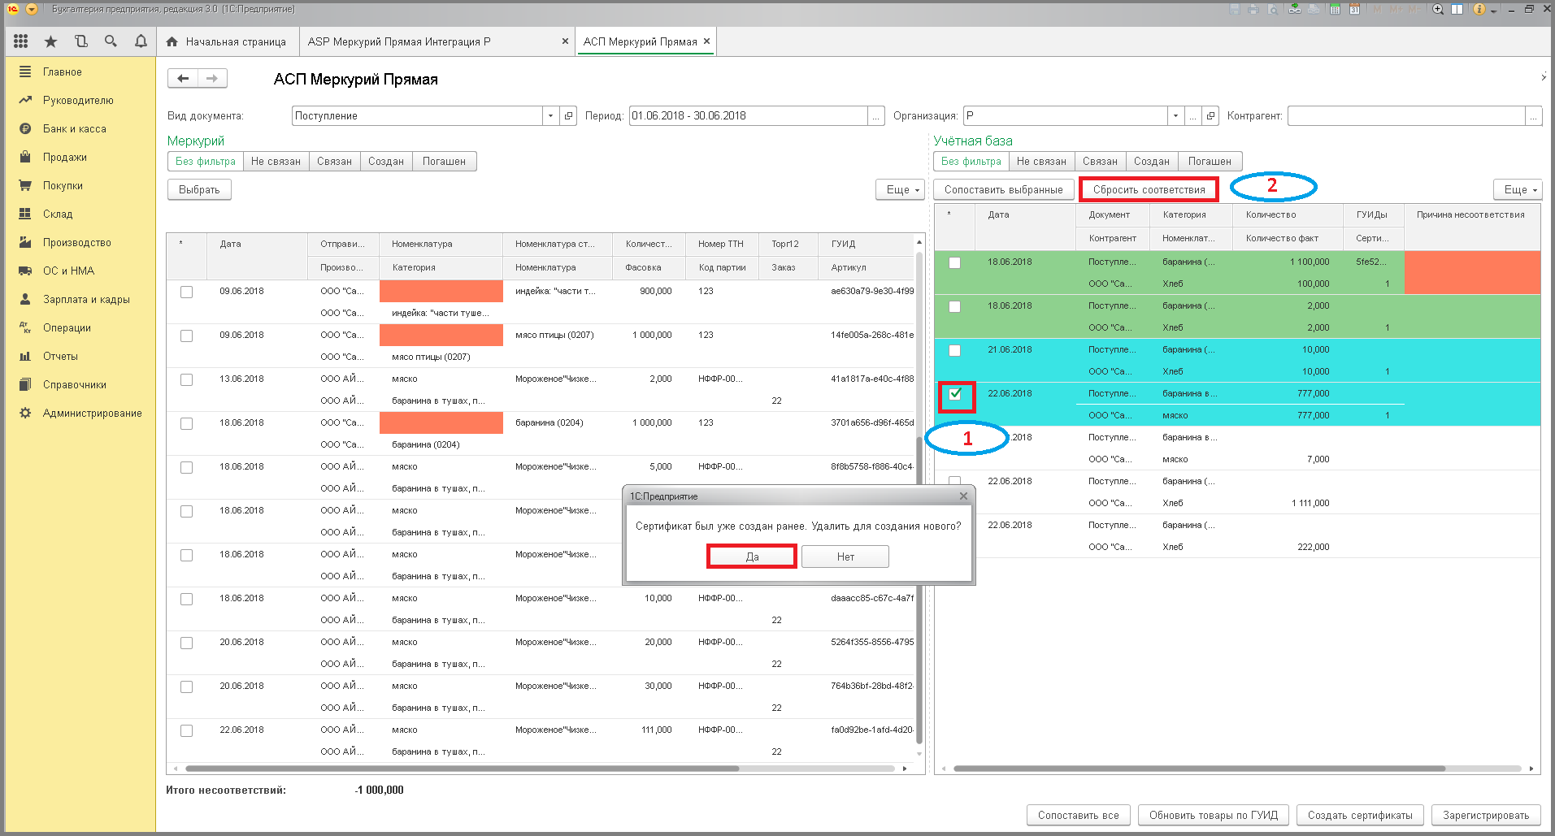Click Сбросить соответствия button
This screenshot has width=1555, height=836.
(x=1149, y=189)
